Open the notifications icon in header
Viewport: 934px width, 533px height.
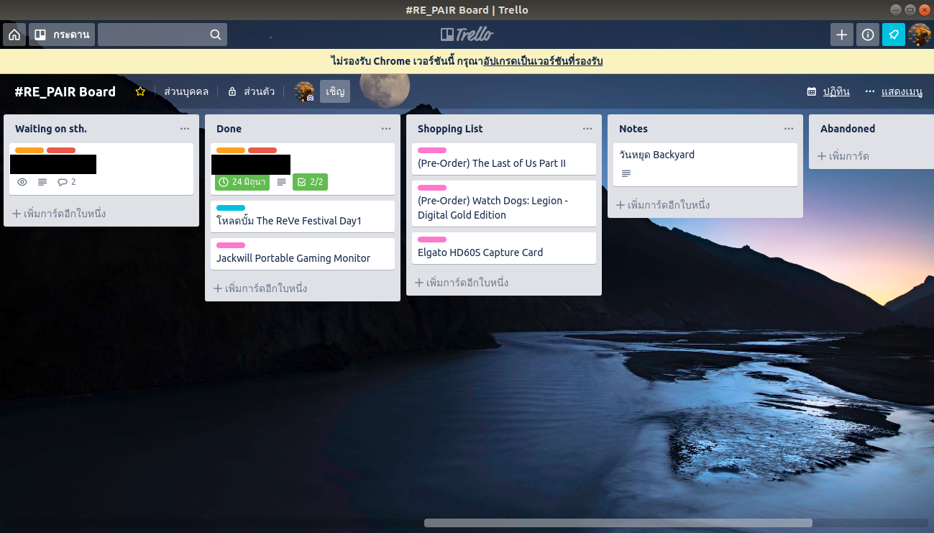pyautogui.click(x=894, y=35)
